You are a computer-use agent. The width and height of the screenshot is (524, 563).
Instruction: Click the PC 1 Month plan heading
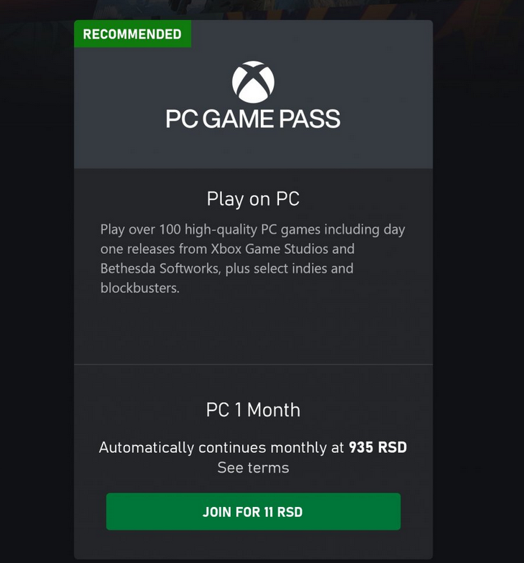253,410
